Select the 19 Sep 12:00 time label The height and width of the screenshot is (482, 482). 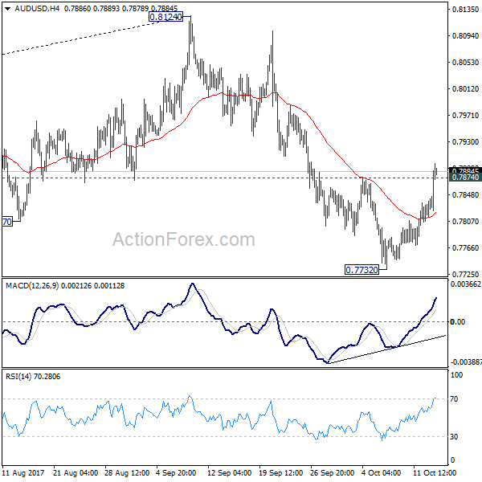281,473
